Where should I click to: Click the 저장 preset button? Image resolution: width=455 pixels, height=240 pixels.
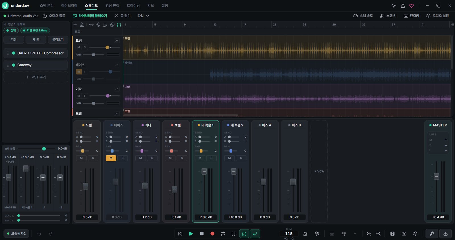click(14, 39)
